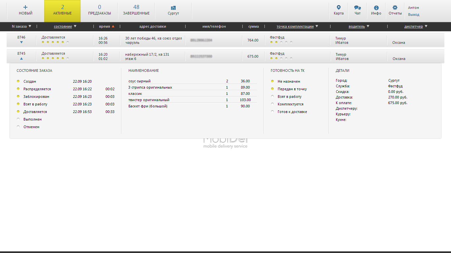Click the Доставка 270.00 руб. value
451x253 pixels.
click(x=398, y=97)
